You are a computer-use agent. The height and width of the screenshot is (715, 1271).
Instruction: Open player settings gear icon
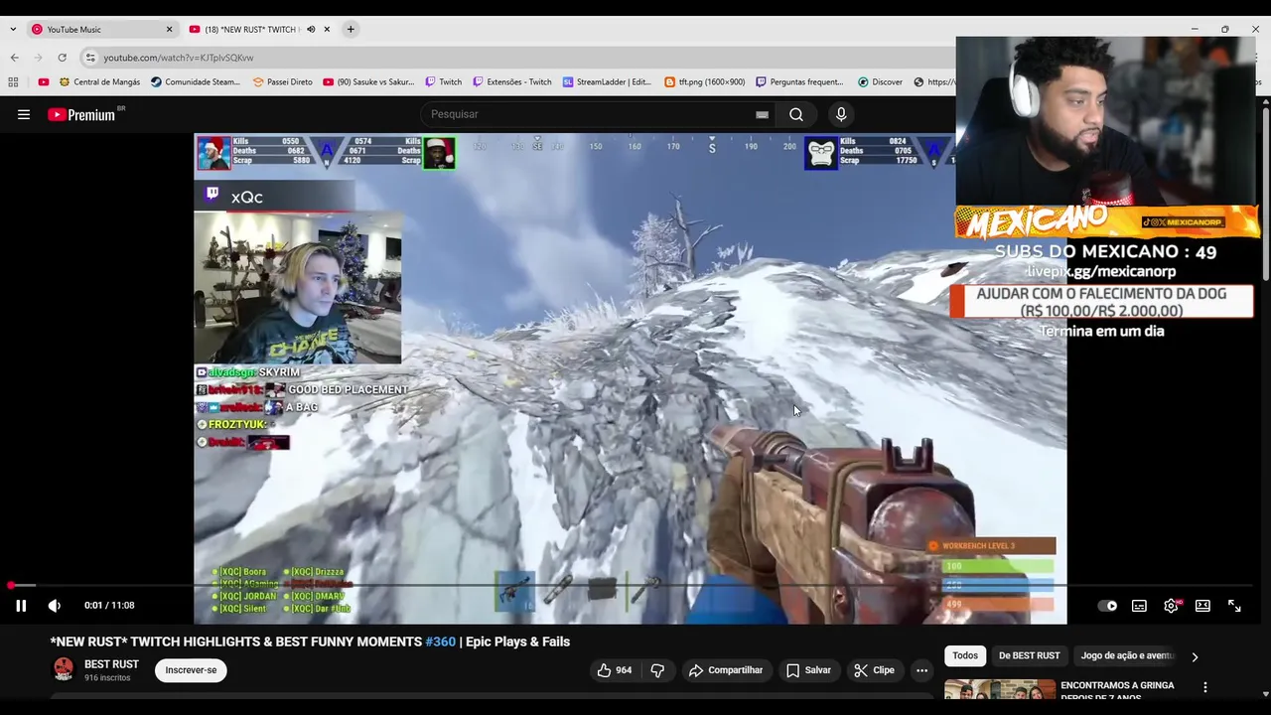[1171, 606]
